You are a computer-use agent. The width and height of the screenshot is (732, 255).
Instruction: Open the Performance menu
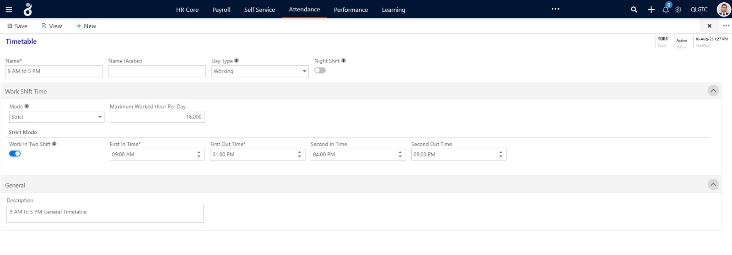click(350, 10)
